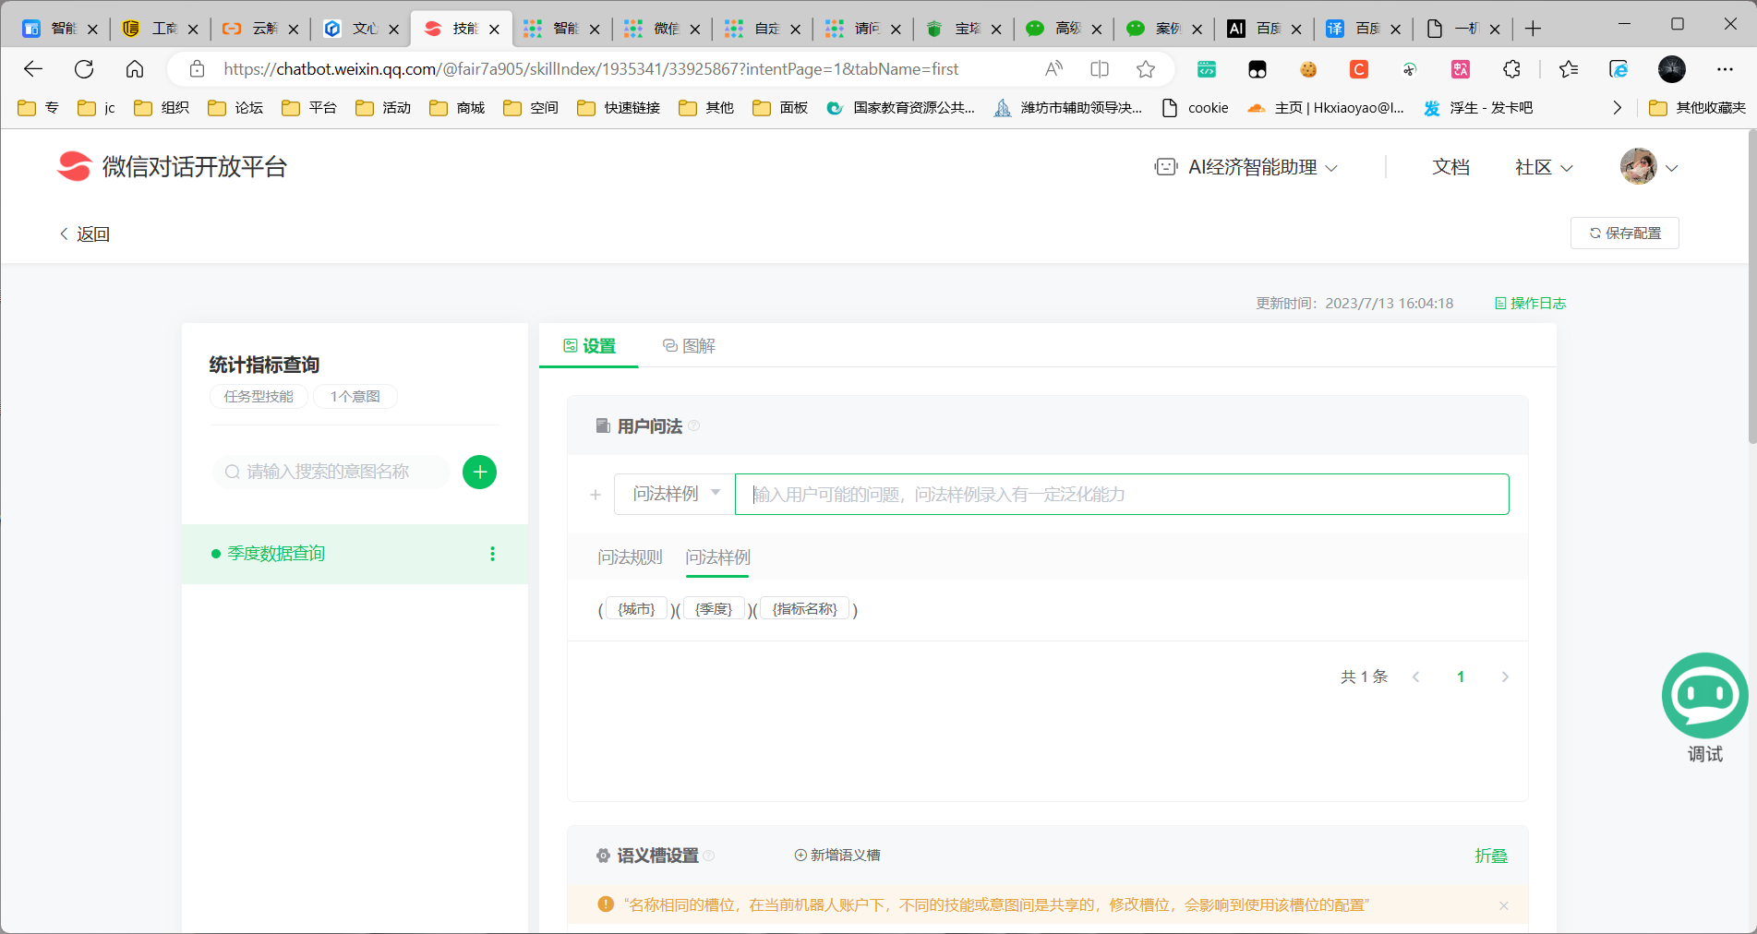Open split screen view icon
Screen dimensions: 1757x934
[1100, 69]
